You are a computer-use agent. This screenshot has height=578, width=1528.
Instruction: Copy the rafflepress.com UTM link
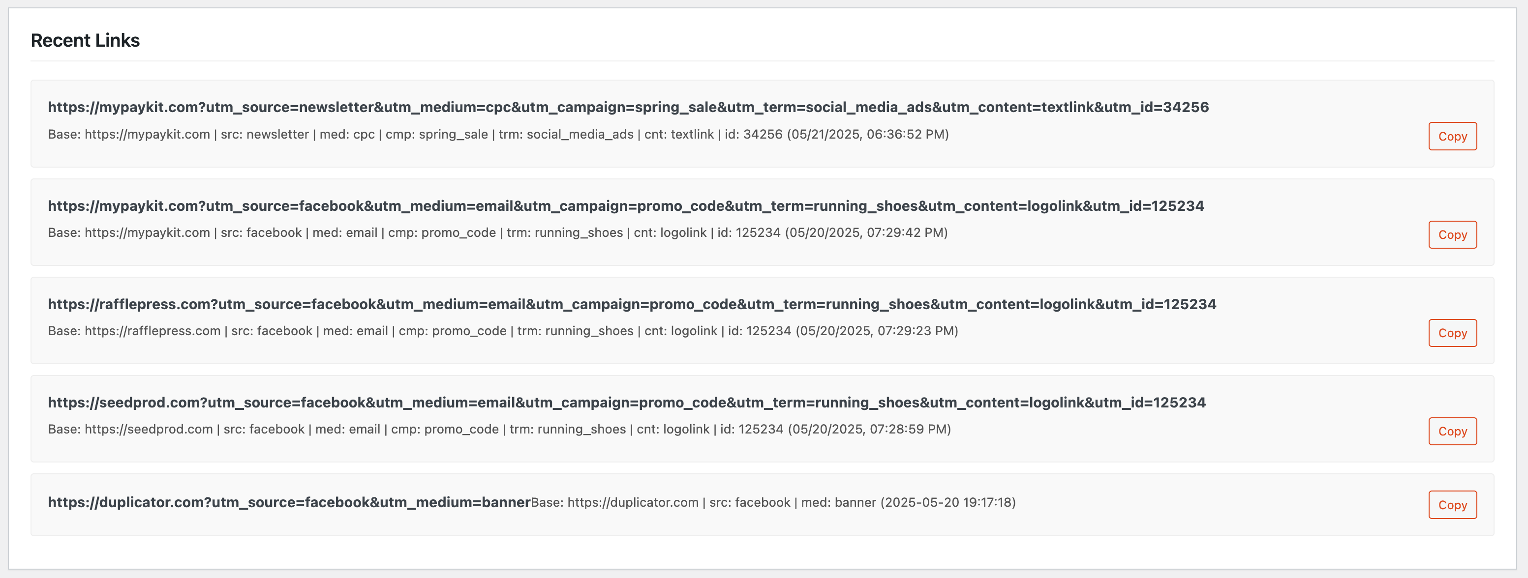[x=1452, y=333]
